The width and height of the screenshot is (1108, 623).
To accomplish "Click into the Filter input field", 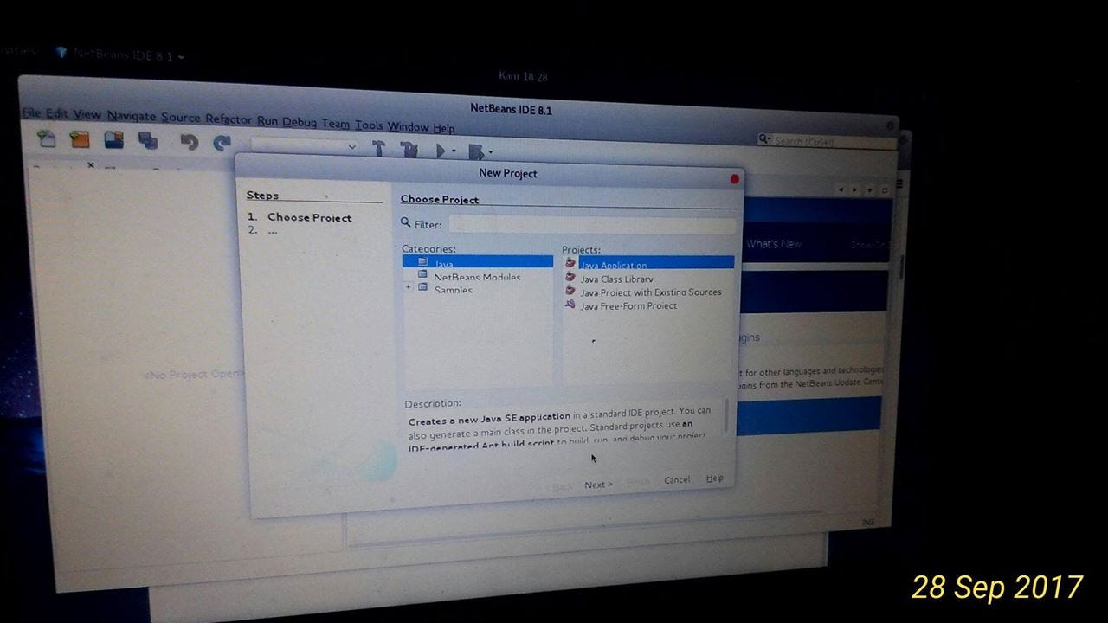I will (592, 224).
